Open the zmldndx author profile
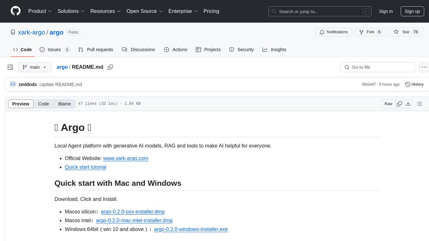429x241 pixels. 28,84
